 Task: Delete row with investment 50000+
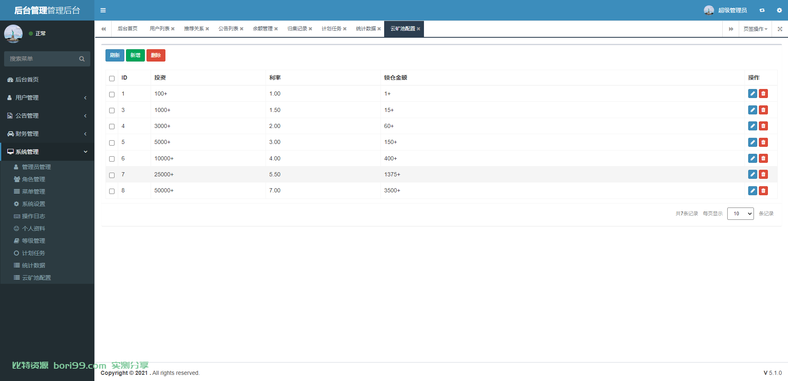pos(763,191)
